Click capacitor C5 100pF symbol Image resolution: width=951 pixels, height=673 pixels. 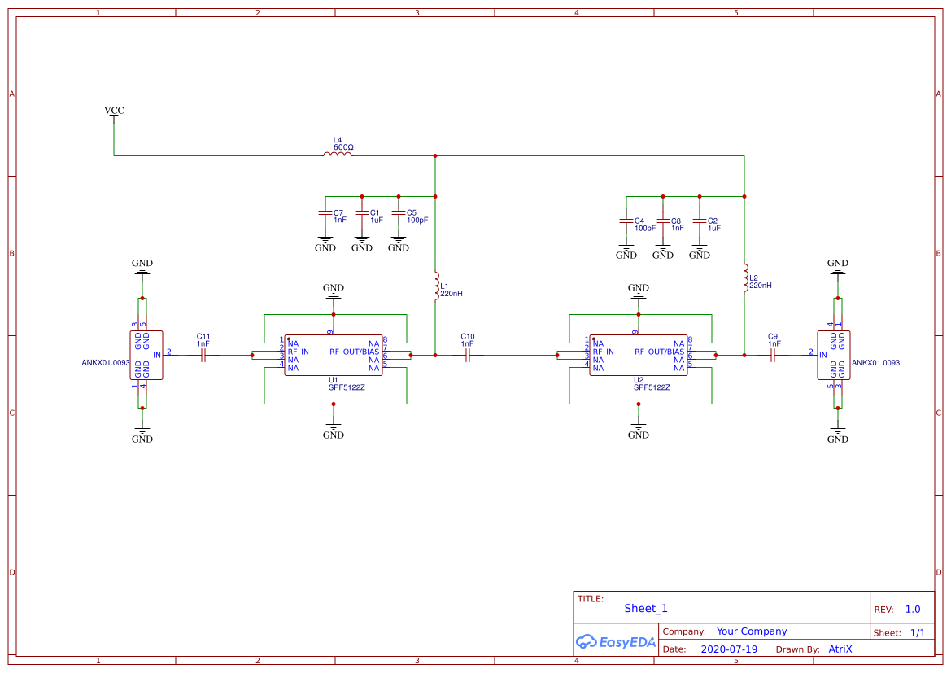399,214
